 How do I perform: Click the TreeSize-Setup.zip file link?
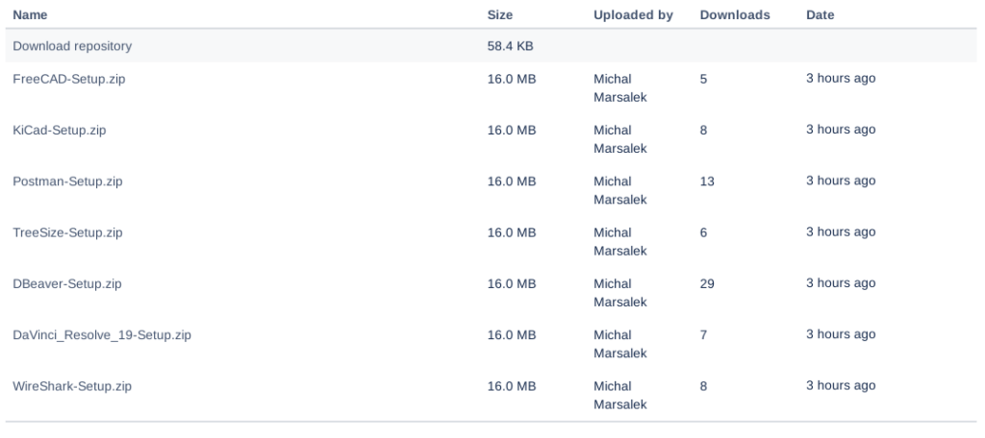(x=67, y=232)
